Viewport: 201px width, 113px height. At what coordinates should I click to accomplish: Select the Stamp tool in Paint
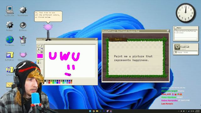[x=38, y=49]
